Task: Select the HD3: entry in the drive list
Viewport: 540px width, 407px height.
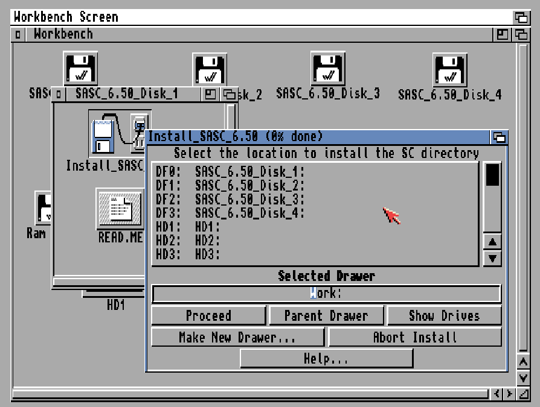Action: click(315, 254)
